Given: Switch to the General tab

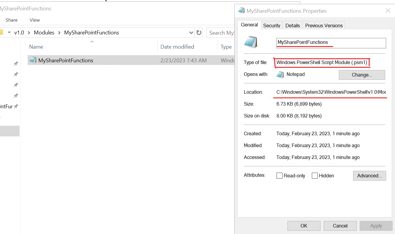Looking at the screenshot, I should point(249,25).
